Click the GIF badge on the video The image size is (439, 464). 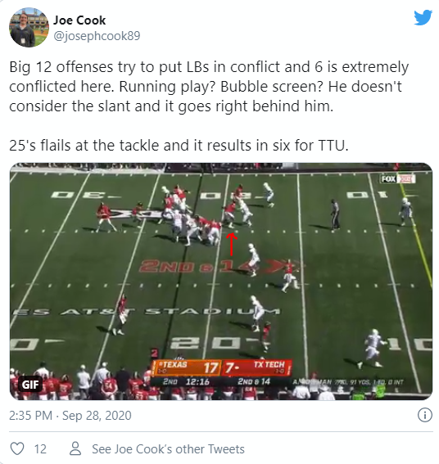pyautogui.click(x=30, y=385)
